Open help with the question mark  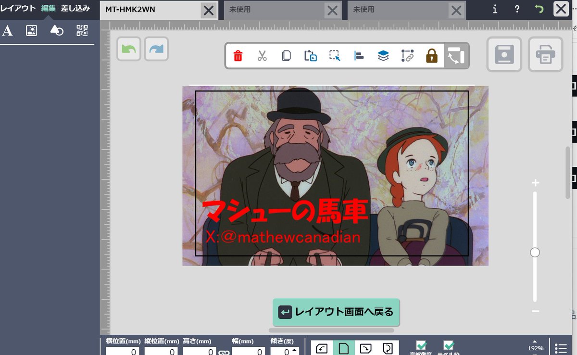tap(517, 9)
